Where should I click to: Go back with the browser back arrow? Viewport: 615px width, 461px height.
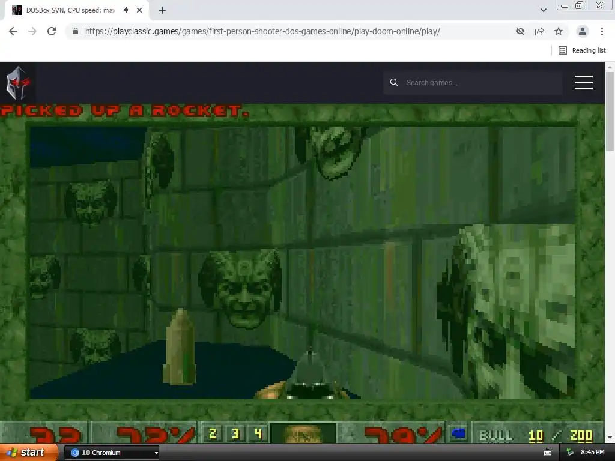(13, 31)
